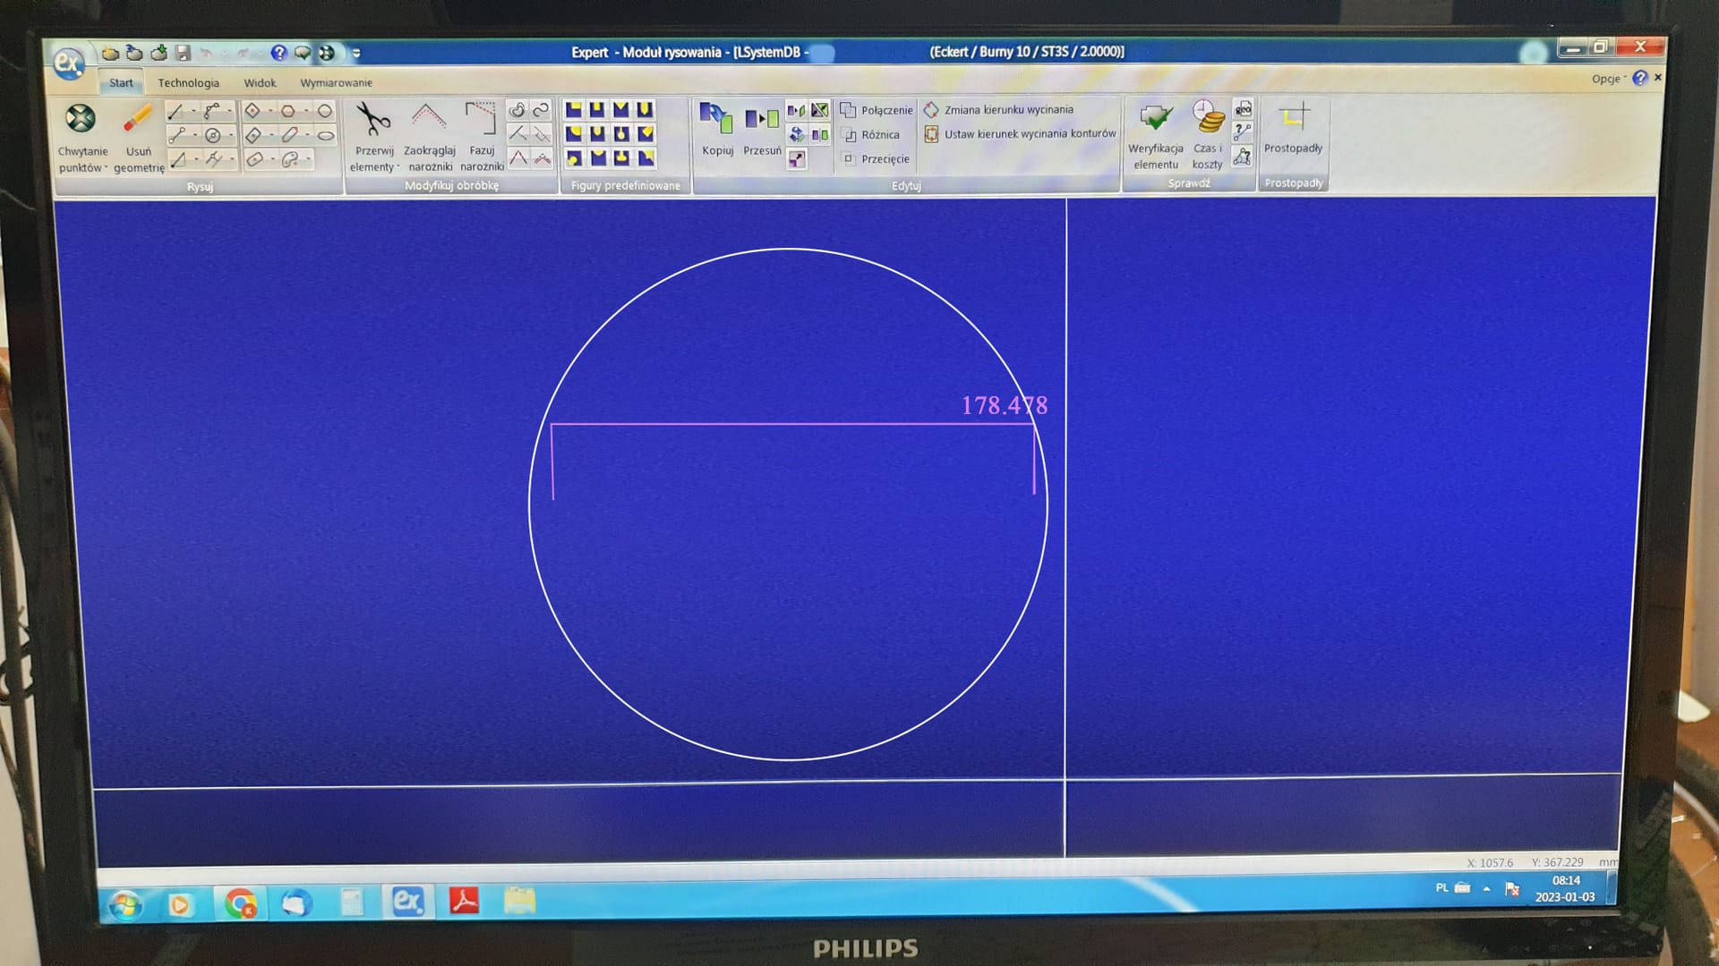Screen dimensions: 1719x966
Task: Click the Usuń geometrię eraser tool
Action: 138,120
